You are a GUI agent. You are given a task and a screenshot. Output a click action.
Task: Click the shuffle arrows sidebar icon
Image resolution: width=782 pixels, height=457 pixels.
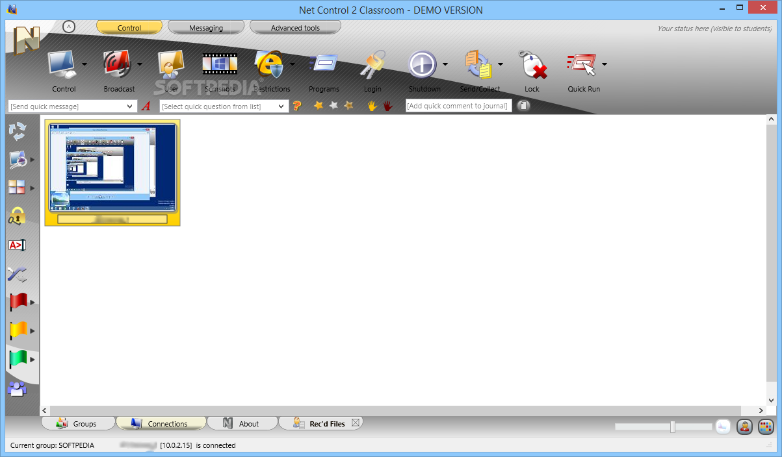[x=17, y=273]
